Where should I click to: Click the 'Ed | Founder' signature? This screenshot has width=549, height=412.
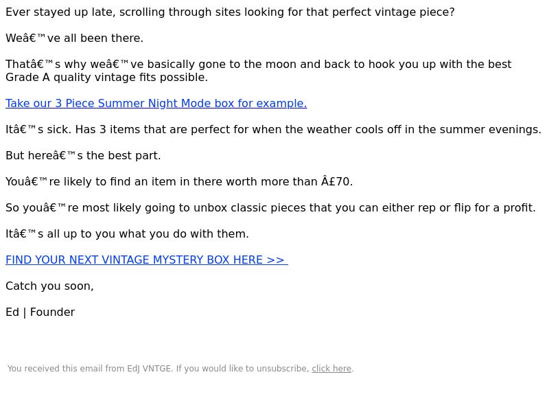pyautogui.click(x=40, y=312)
